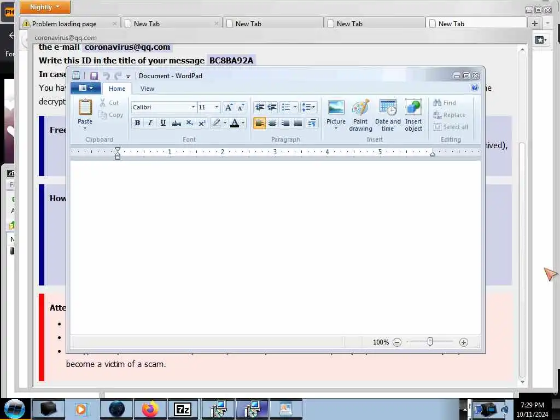Viewport: 560px width, 420px height.
Task: Click the Paste clipboard icon in WordPad
Action: [x=85, y=107]
